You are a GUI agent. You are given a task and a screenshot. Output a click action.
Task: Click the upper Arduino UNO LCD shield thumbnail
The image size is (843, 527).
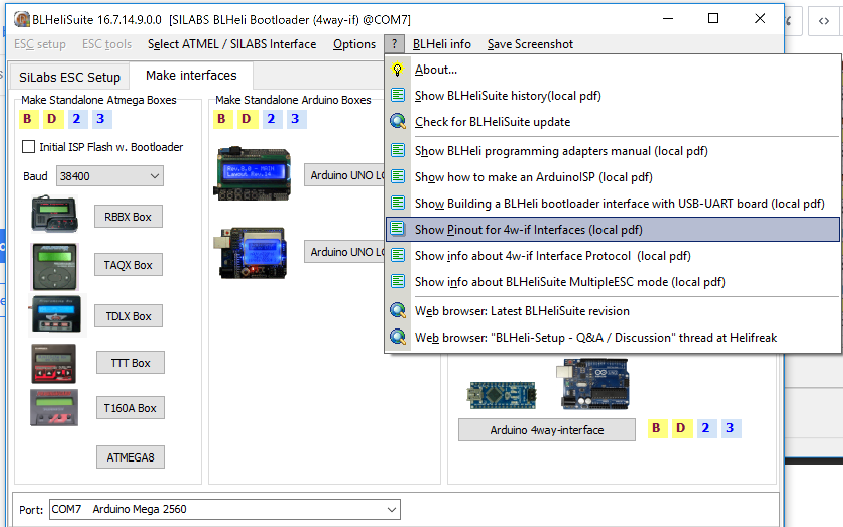[253, 174]
